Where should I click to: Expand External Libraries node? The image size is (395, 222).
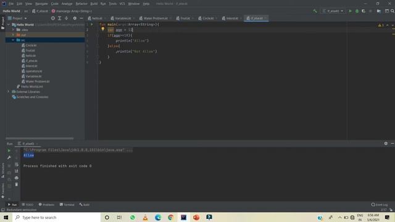pyautogui.click(x=8, y=92)
